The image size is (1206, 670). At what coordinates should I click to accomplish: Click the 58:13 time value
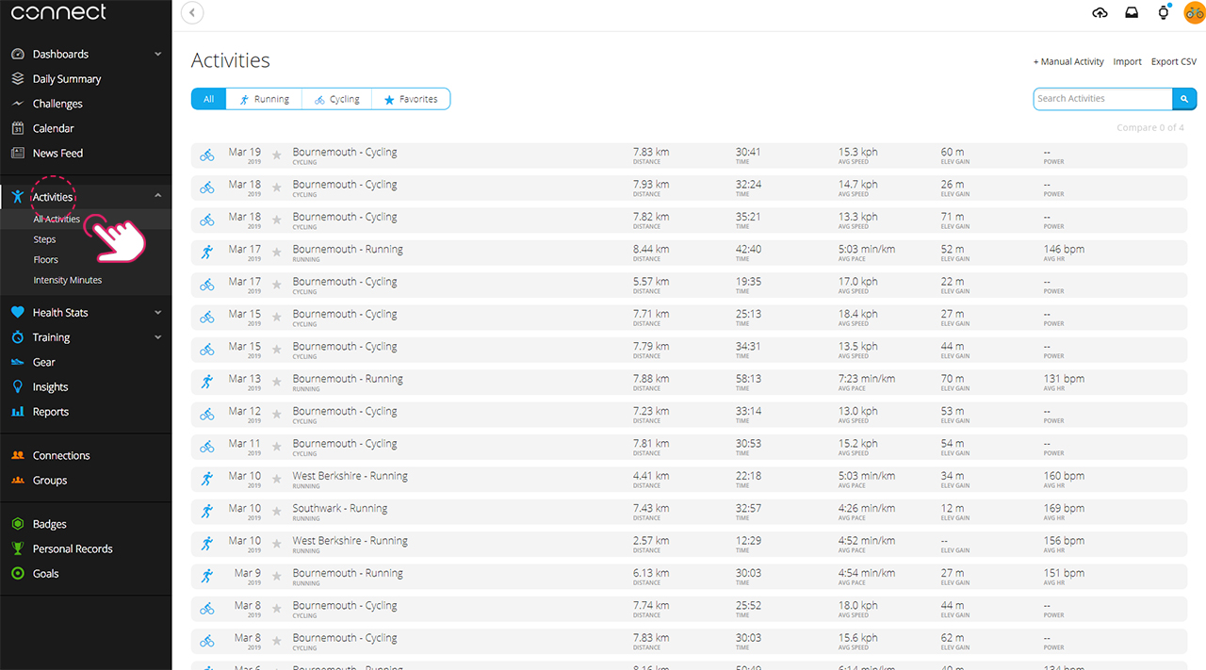point(748,379)
